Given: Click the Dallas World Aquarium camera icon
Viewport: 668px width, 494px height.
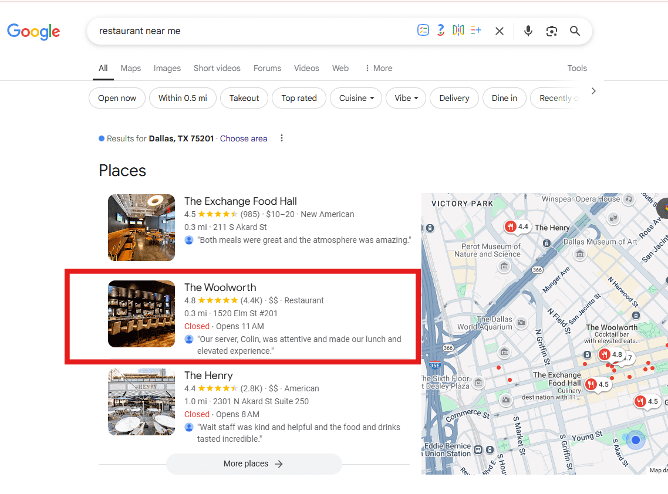Looking at the screenshot, I should (521, 322).
